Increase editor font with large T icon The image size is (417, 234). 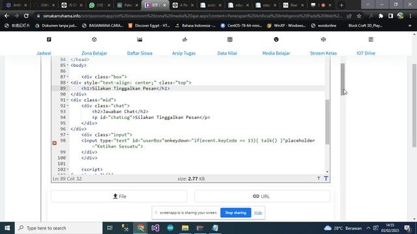(326, 179)
